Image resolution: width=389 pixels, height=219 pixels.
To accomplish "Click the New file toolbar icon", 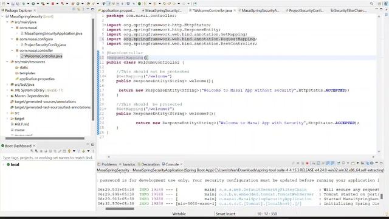I will coord(3,4).
